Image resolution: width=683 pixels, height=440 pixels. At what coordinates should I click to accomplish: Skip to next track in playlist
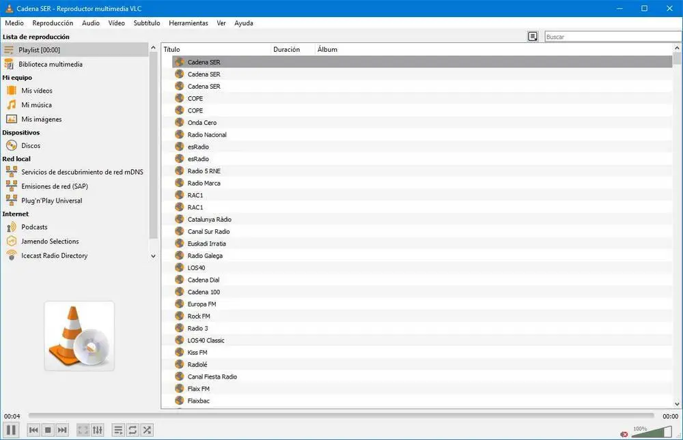[x=62, y=430]
